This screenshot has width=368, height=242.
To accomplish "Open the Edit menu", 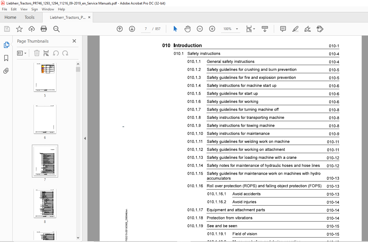I will coord(14,9).
